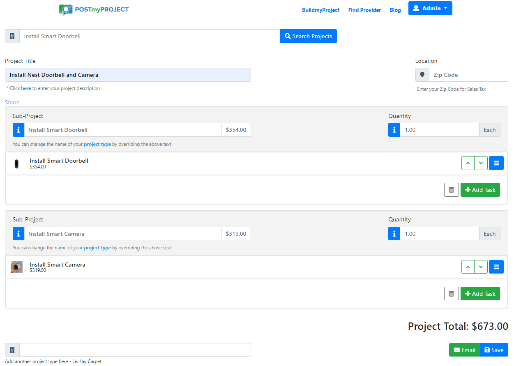Move the Install Smart Doorbell task down
Viewport: 514px width, 366px height.
click(x=481, y=163)
